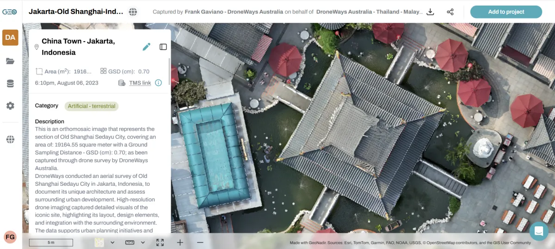Open the settings gear in sidebar
Viewport: 555px width, 249px height.
tap(10, 106)
